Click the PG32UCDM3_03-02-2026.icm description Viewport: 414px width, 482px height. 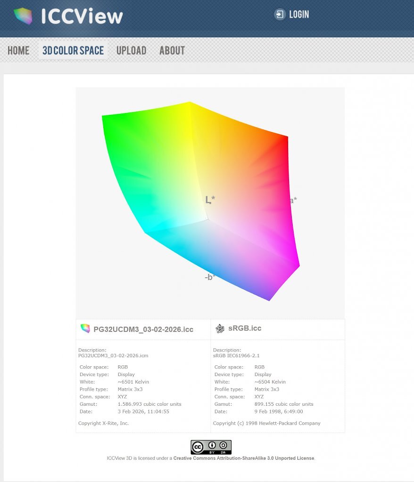pyautogui.click(x=113, y=356)
